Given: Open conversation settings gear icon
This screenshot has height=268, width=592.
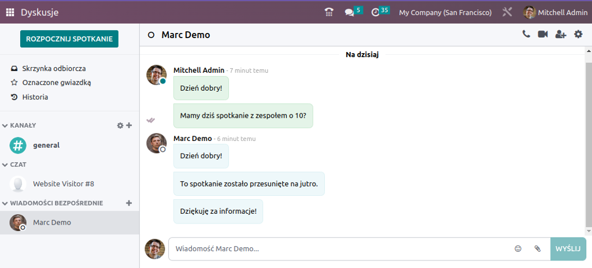Looking at the screenshot, I should pyautogui.click(x=578, y=34).
